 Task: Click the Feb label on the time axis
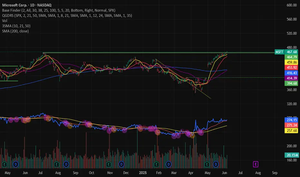(159, 173)
